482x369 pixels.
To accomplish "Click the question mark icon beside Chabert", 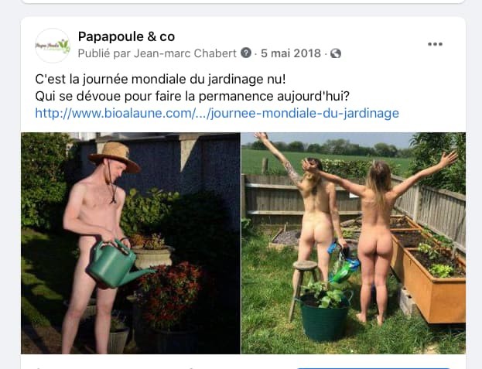I will click(246, 53).
